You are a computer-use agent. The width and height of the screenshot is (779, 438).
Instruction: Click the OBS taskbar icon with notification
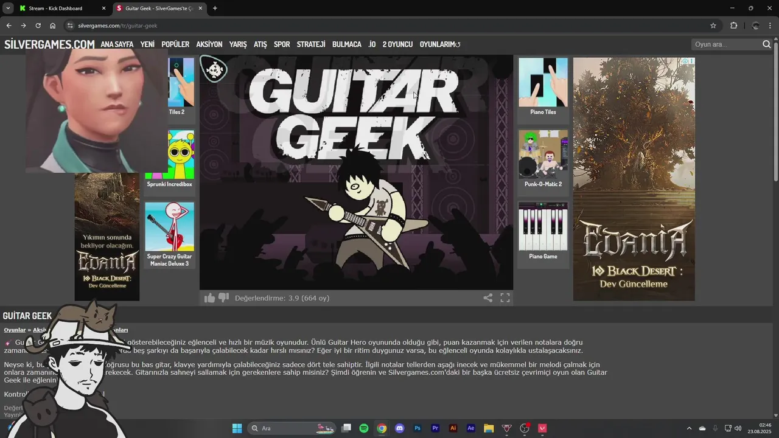click(525, 428)
